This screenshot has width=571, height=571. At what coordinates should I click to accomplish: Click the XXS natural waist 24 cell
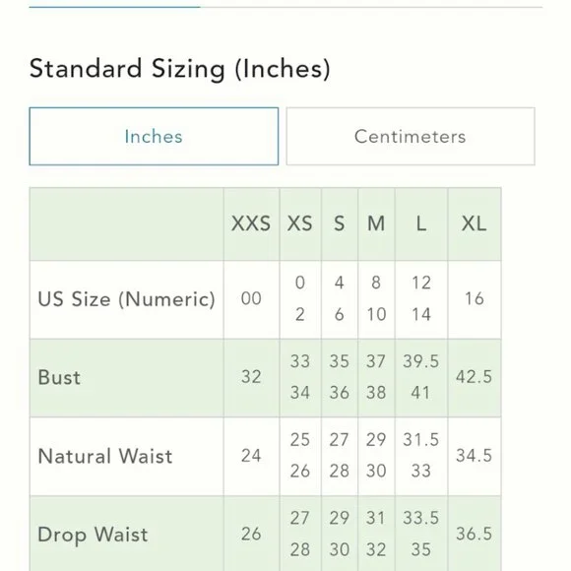pos(251,456)
